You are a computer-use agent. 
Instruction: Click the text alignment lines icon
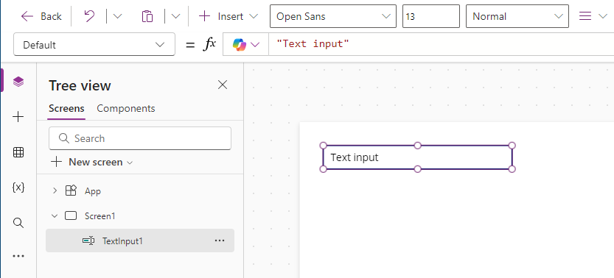click(585, 16)
